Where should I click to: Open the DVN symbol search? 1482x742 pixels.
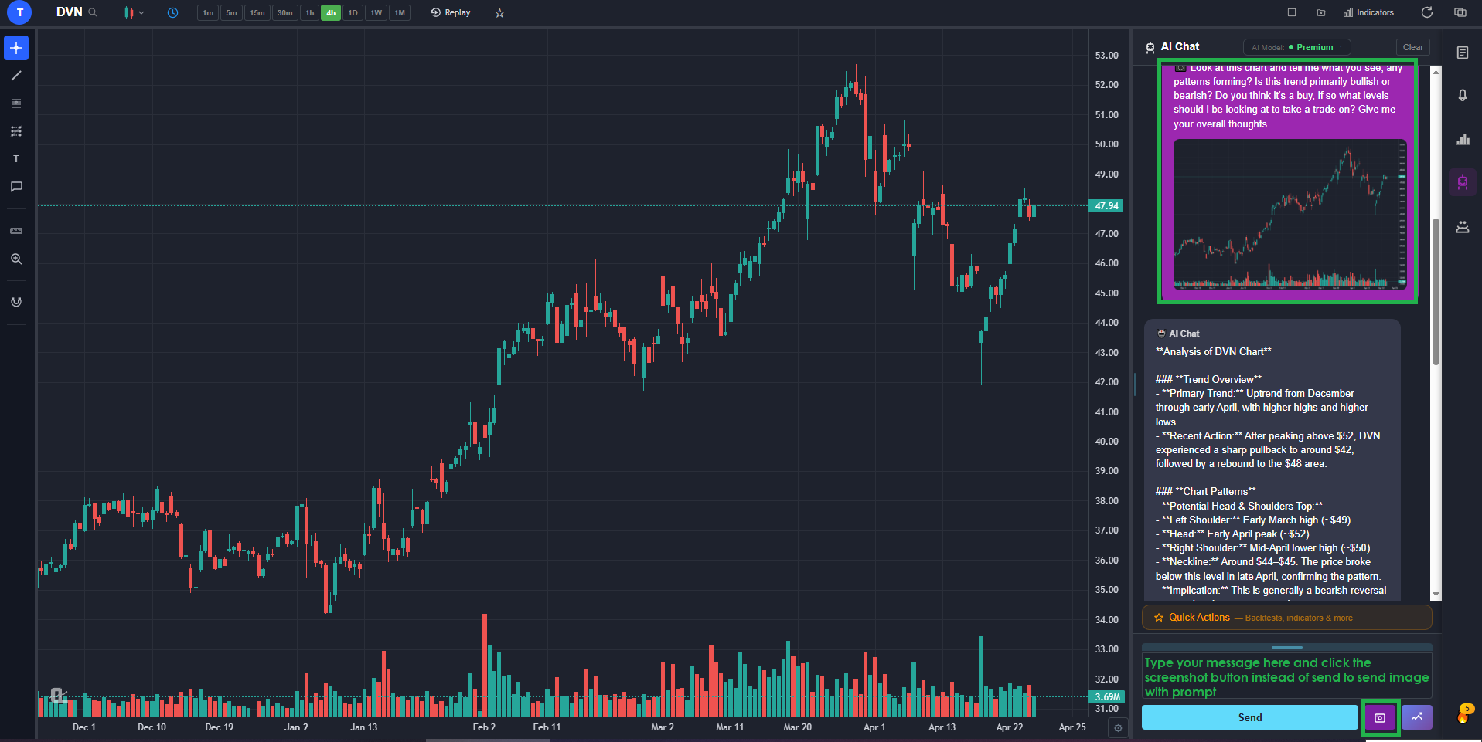77,12
